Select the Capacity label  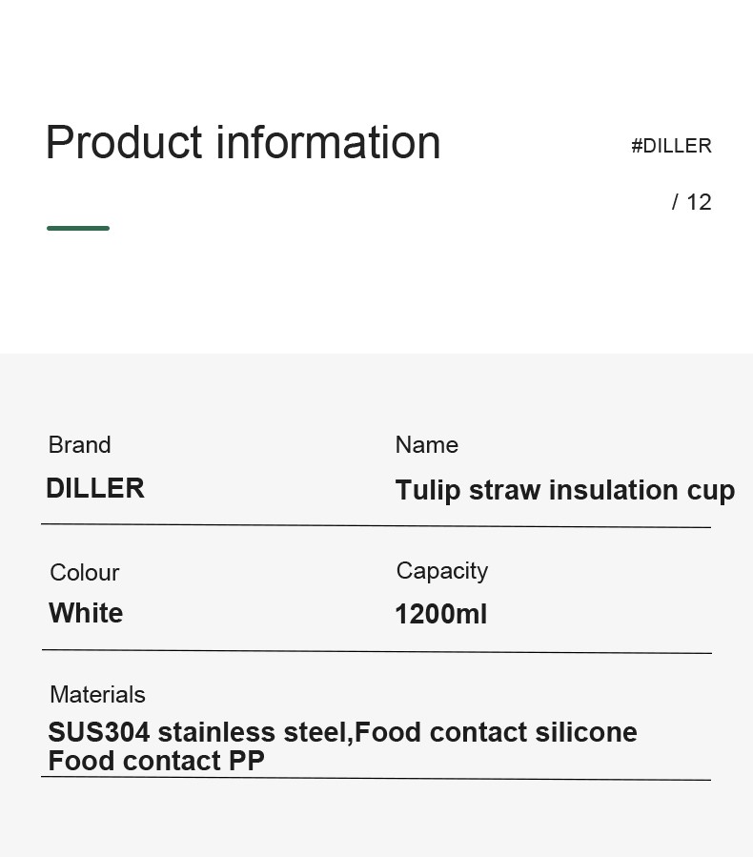pyautogui.click(x=442, y=571)
